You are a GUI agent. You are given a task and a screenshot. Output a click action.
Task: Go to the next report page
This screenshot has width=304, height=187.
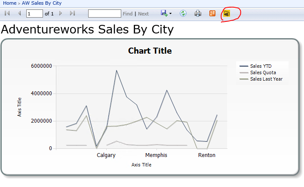61,14
